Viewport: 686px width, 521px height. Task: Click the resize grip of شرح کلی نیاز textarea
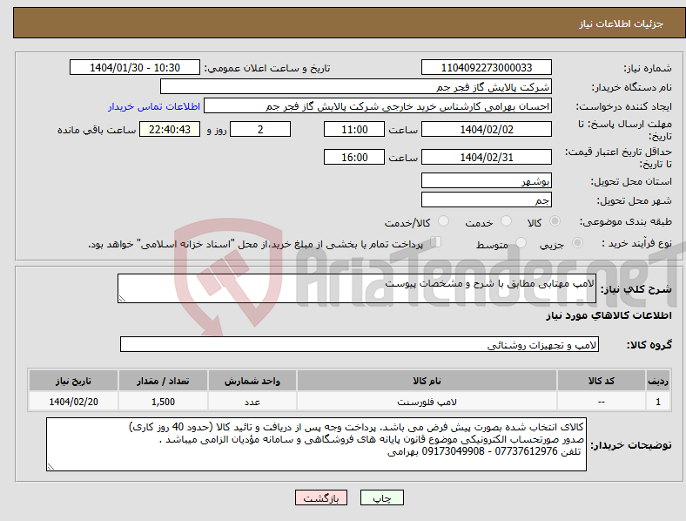point(122,299)
